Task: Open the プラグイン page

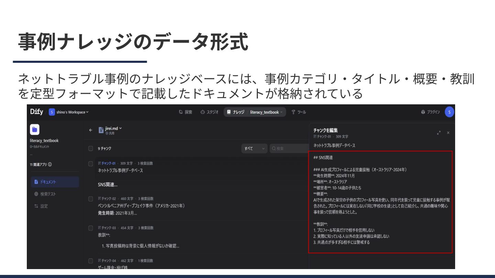Action: [x=430, y=112]
